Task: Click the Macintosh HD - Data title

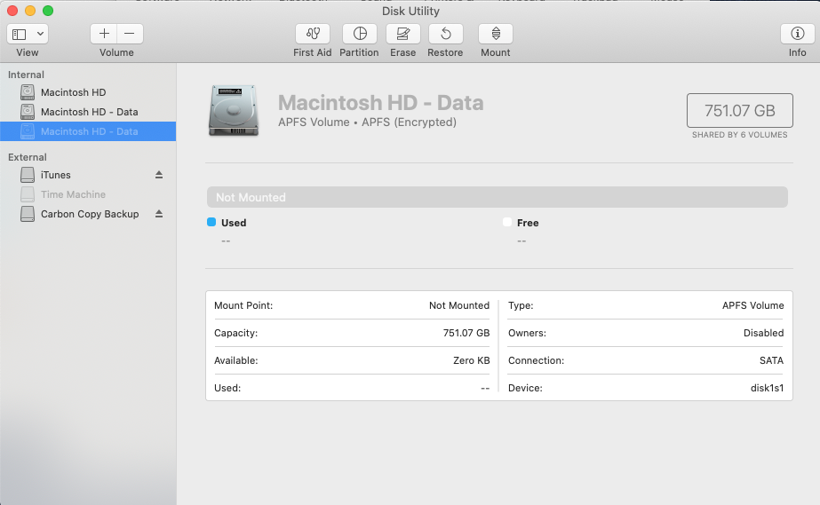Action: click(x=381, y=102)
